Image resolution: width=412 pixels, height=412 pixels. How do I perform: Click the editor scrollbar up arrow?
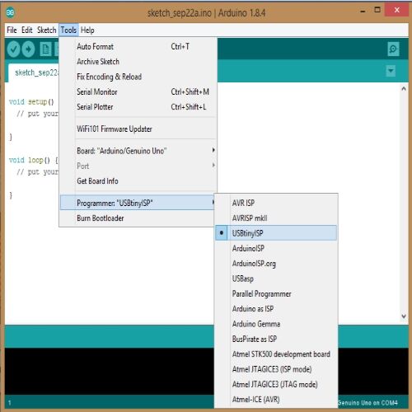click(x=404, y=89)
